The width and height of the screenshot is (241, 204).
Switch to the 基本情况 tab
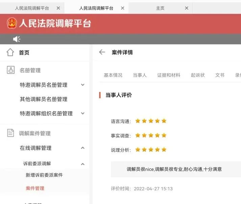(113, 75)
